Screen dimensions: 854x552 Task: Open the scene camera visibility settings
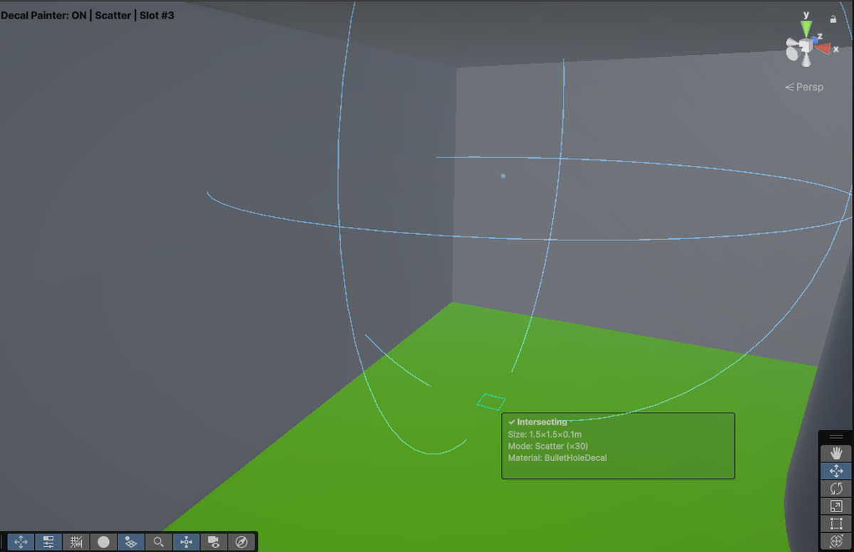pyautogui.click(x=213, y=542)
